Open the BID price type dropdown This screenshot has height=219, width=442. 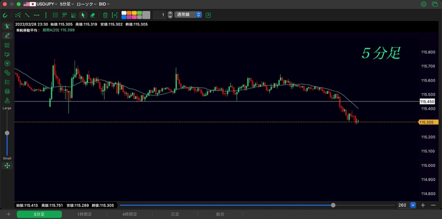click(104, 4)
